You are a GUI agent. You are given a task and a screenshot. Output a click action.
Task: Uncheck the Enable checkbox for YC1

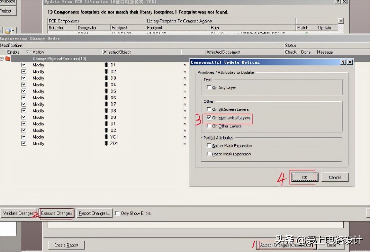(24, 137)
